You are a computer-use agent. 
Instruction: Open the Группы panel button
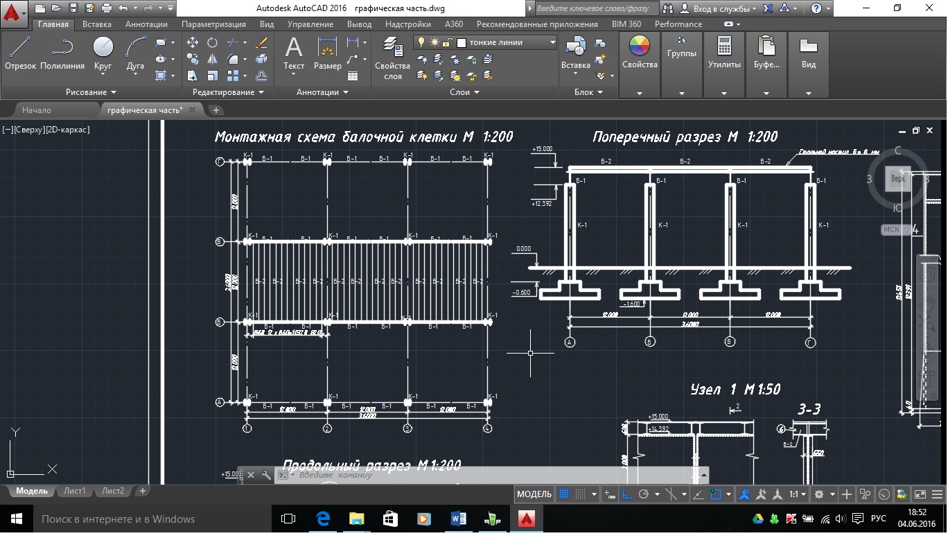(682, 65)
